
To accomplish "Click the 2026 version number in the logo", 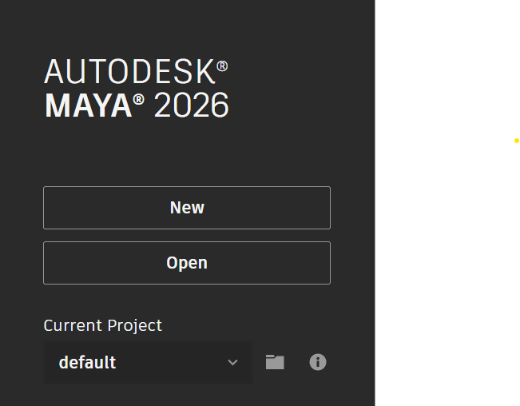I will pyautogui.click(x=191, y=105).
